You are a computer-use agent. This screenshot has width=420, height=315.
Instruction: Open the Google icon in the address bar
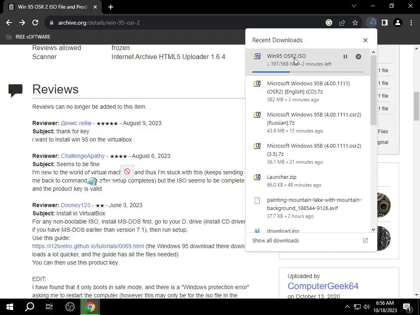tap(329, 23)
